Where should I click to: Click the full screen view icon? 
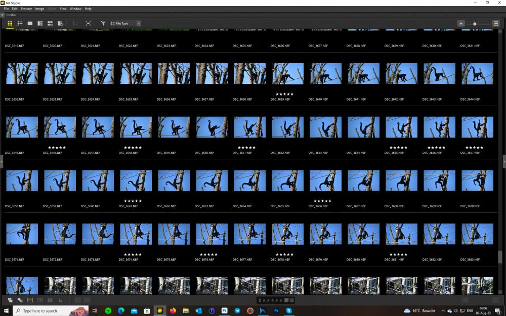[x=88, y=24]
